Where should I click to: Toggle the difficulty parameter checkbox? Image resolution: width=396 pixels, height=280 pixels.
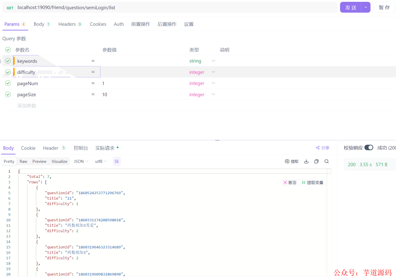[8, 72]
